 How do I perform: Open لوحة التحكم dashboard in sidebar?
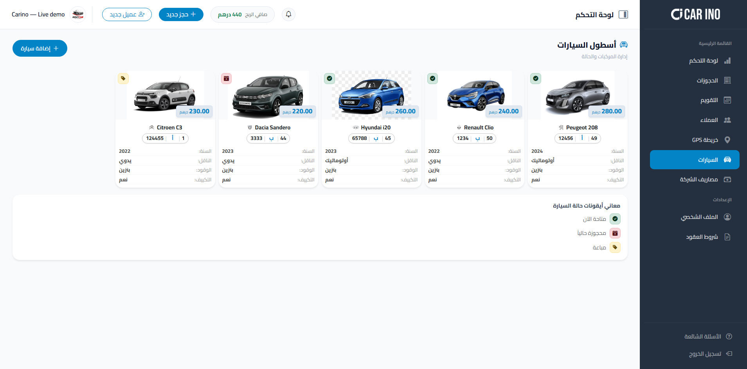pos(695,61)
